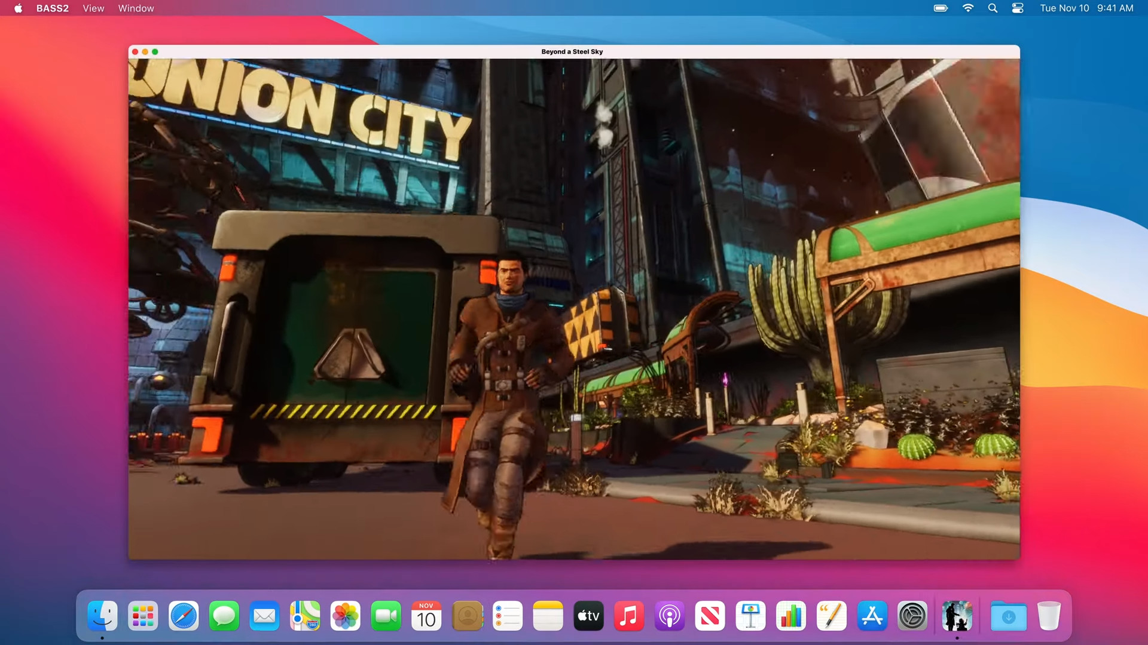Image resolution: width=1148 pixels, height=645 pixels.
Task: Open Podcasts app in the Dock
Action: [x=670, y=616]
